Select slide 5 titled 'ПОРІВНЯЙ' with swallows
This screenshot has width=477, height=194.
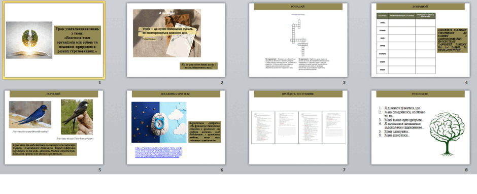point(54,127)
